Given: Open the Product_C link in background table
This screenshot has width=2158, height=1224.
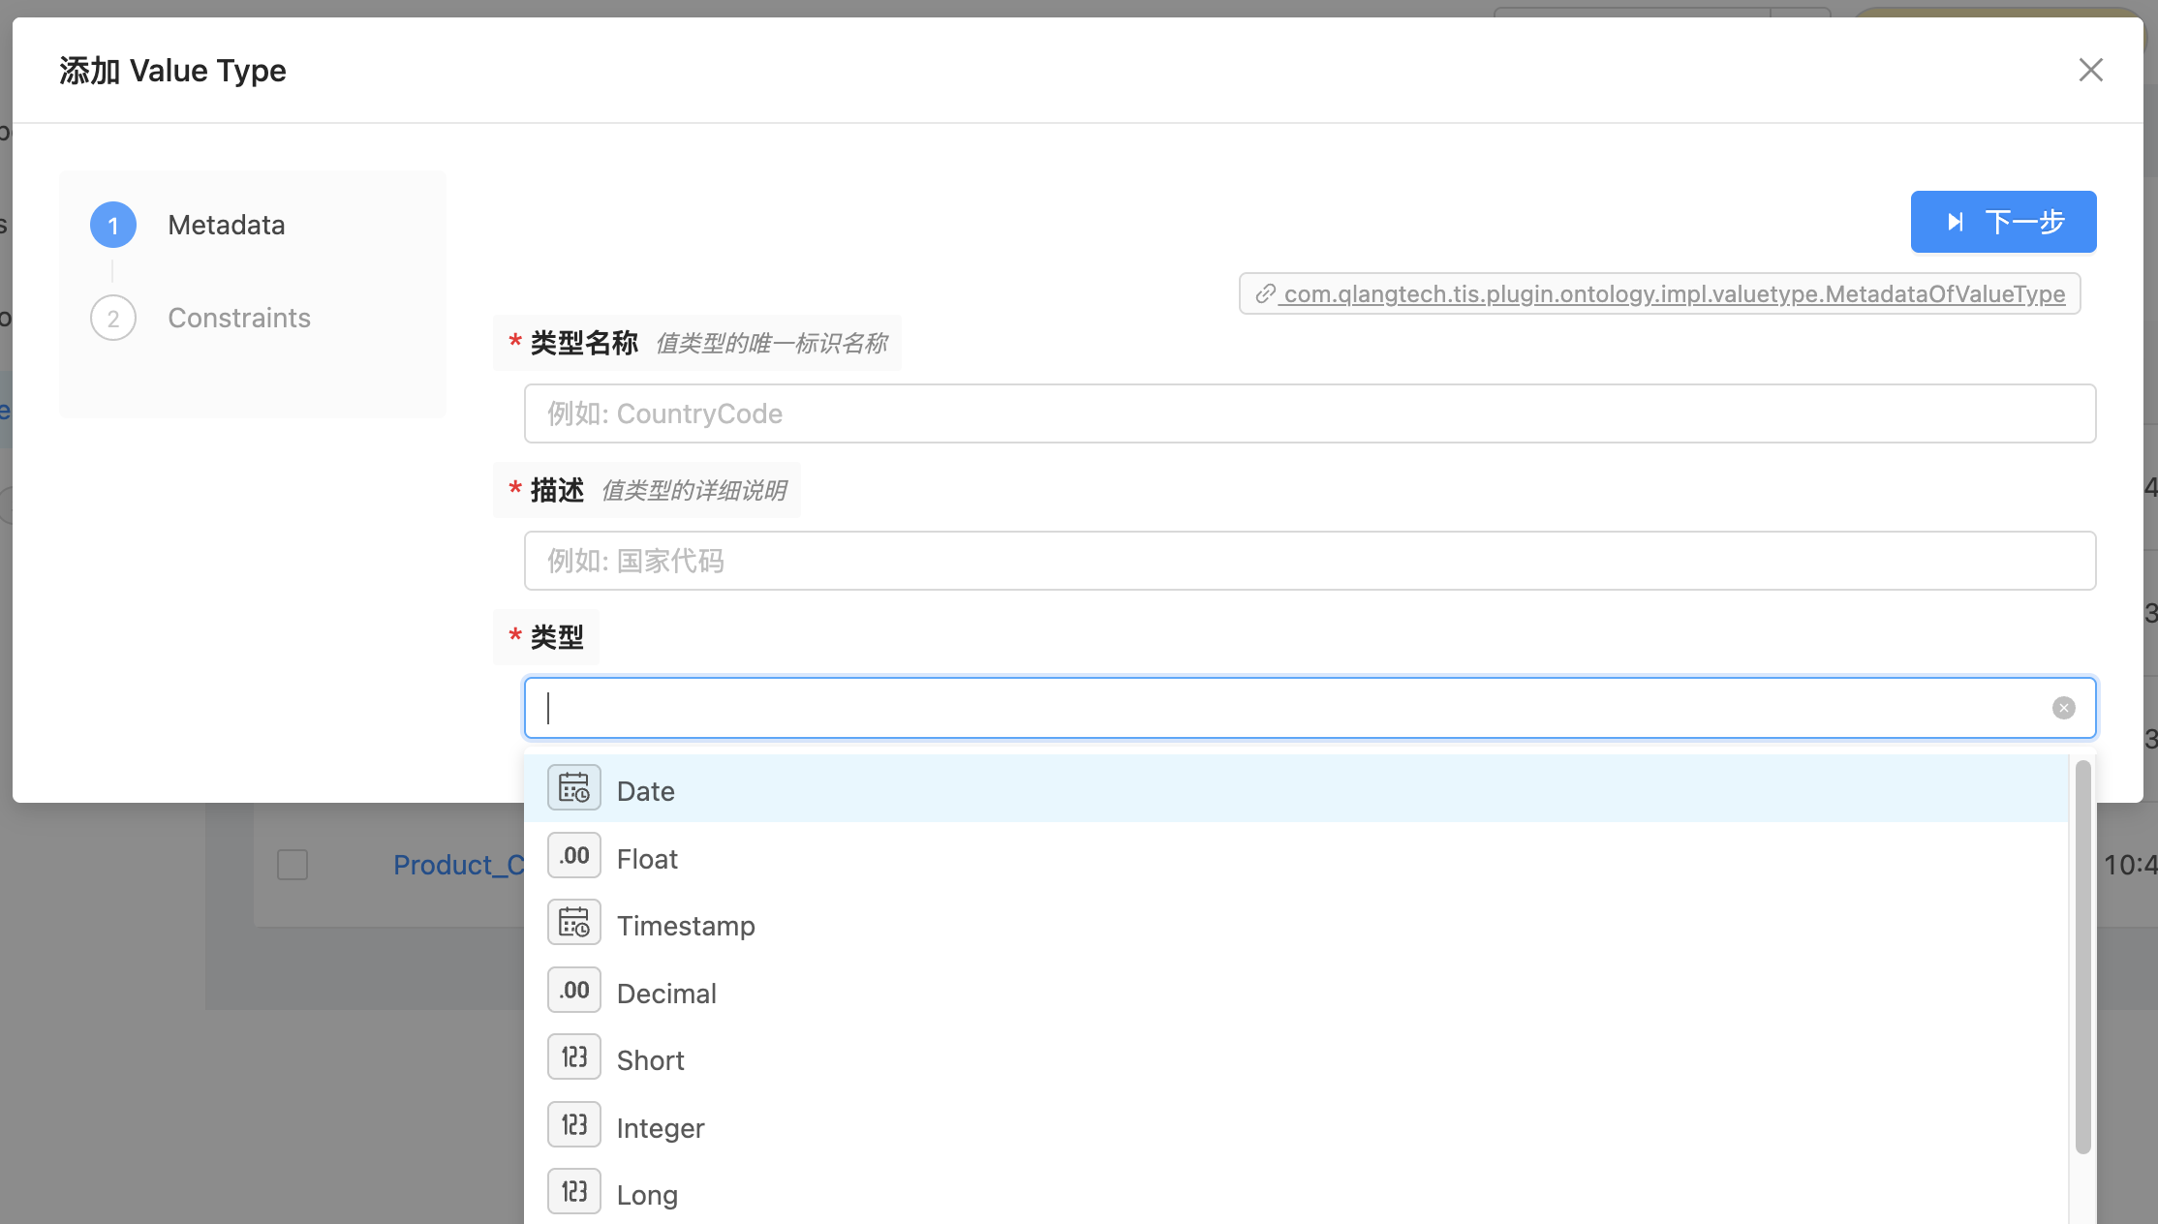Looking at the screenshot, I should click(x=459, y=865).
